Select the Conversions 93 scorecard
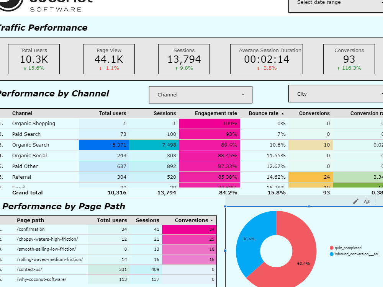The height and width of the screenshot is (287, 383). 349,59
